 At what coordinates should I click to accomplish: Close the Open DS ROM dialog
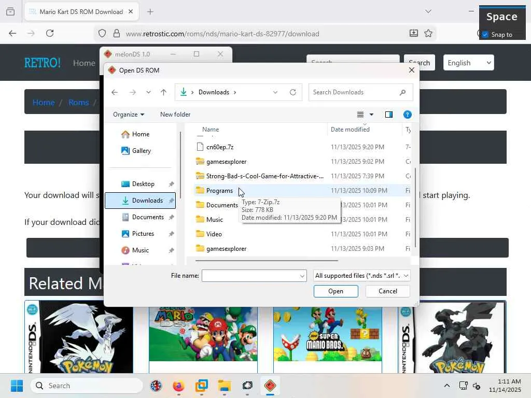[411, 70]
